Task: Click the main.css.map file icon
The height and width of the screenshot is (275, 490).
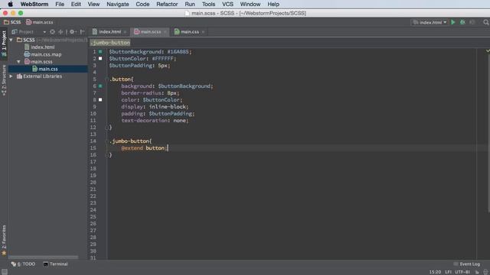Action: [27, 54]
